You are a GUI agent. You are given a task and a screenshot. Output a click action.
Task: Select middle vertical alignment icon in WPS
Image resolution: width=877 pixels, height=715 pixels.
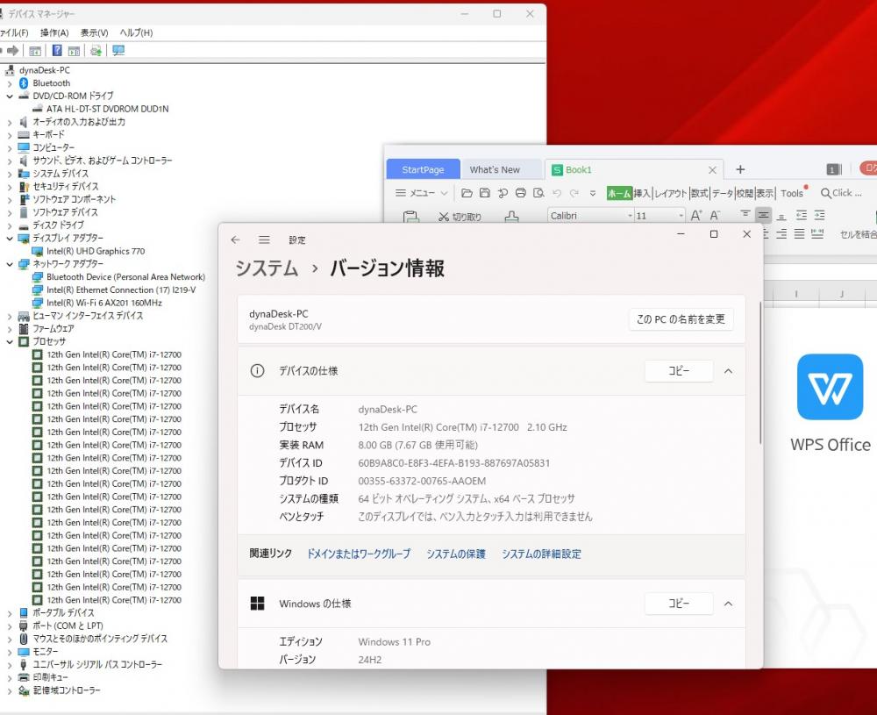763,215
